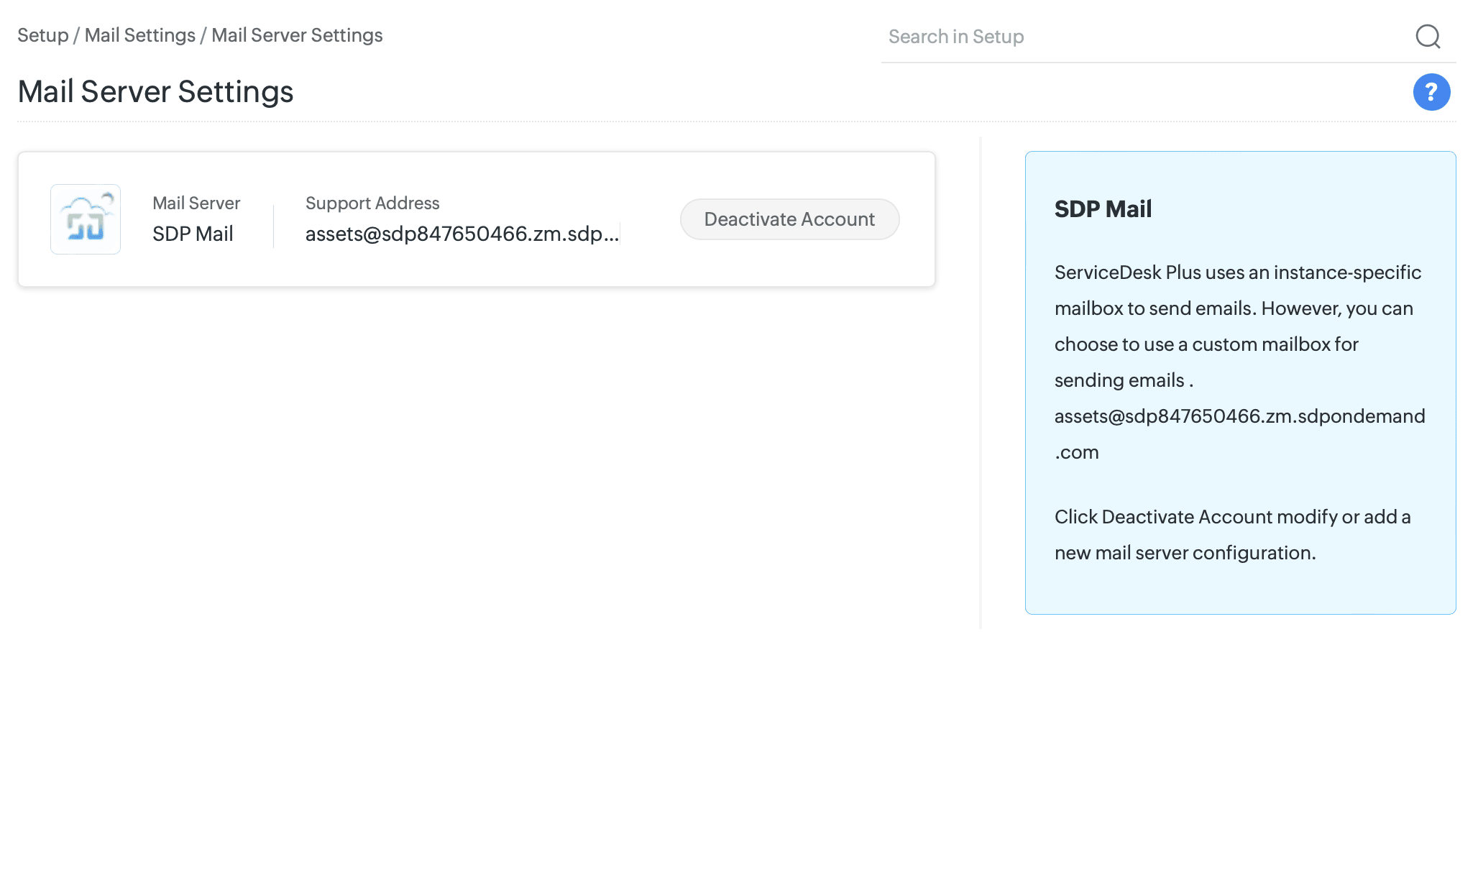The image size is (1478, 880).
Task: Click the .com line in info panel
Action: [1076, 452]
